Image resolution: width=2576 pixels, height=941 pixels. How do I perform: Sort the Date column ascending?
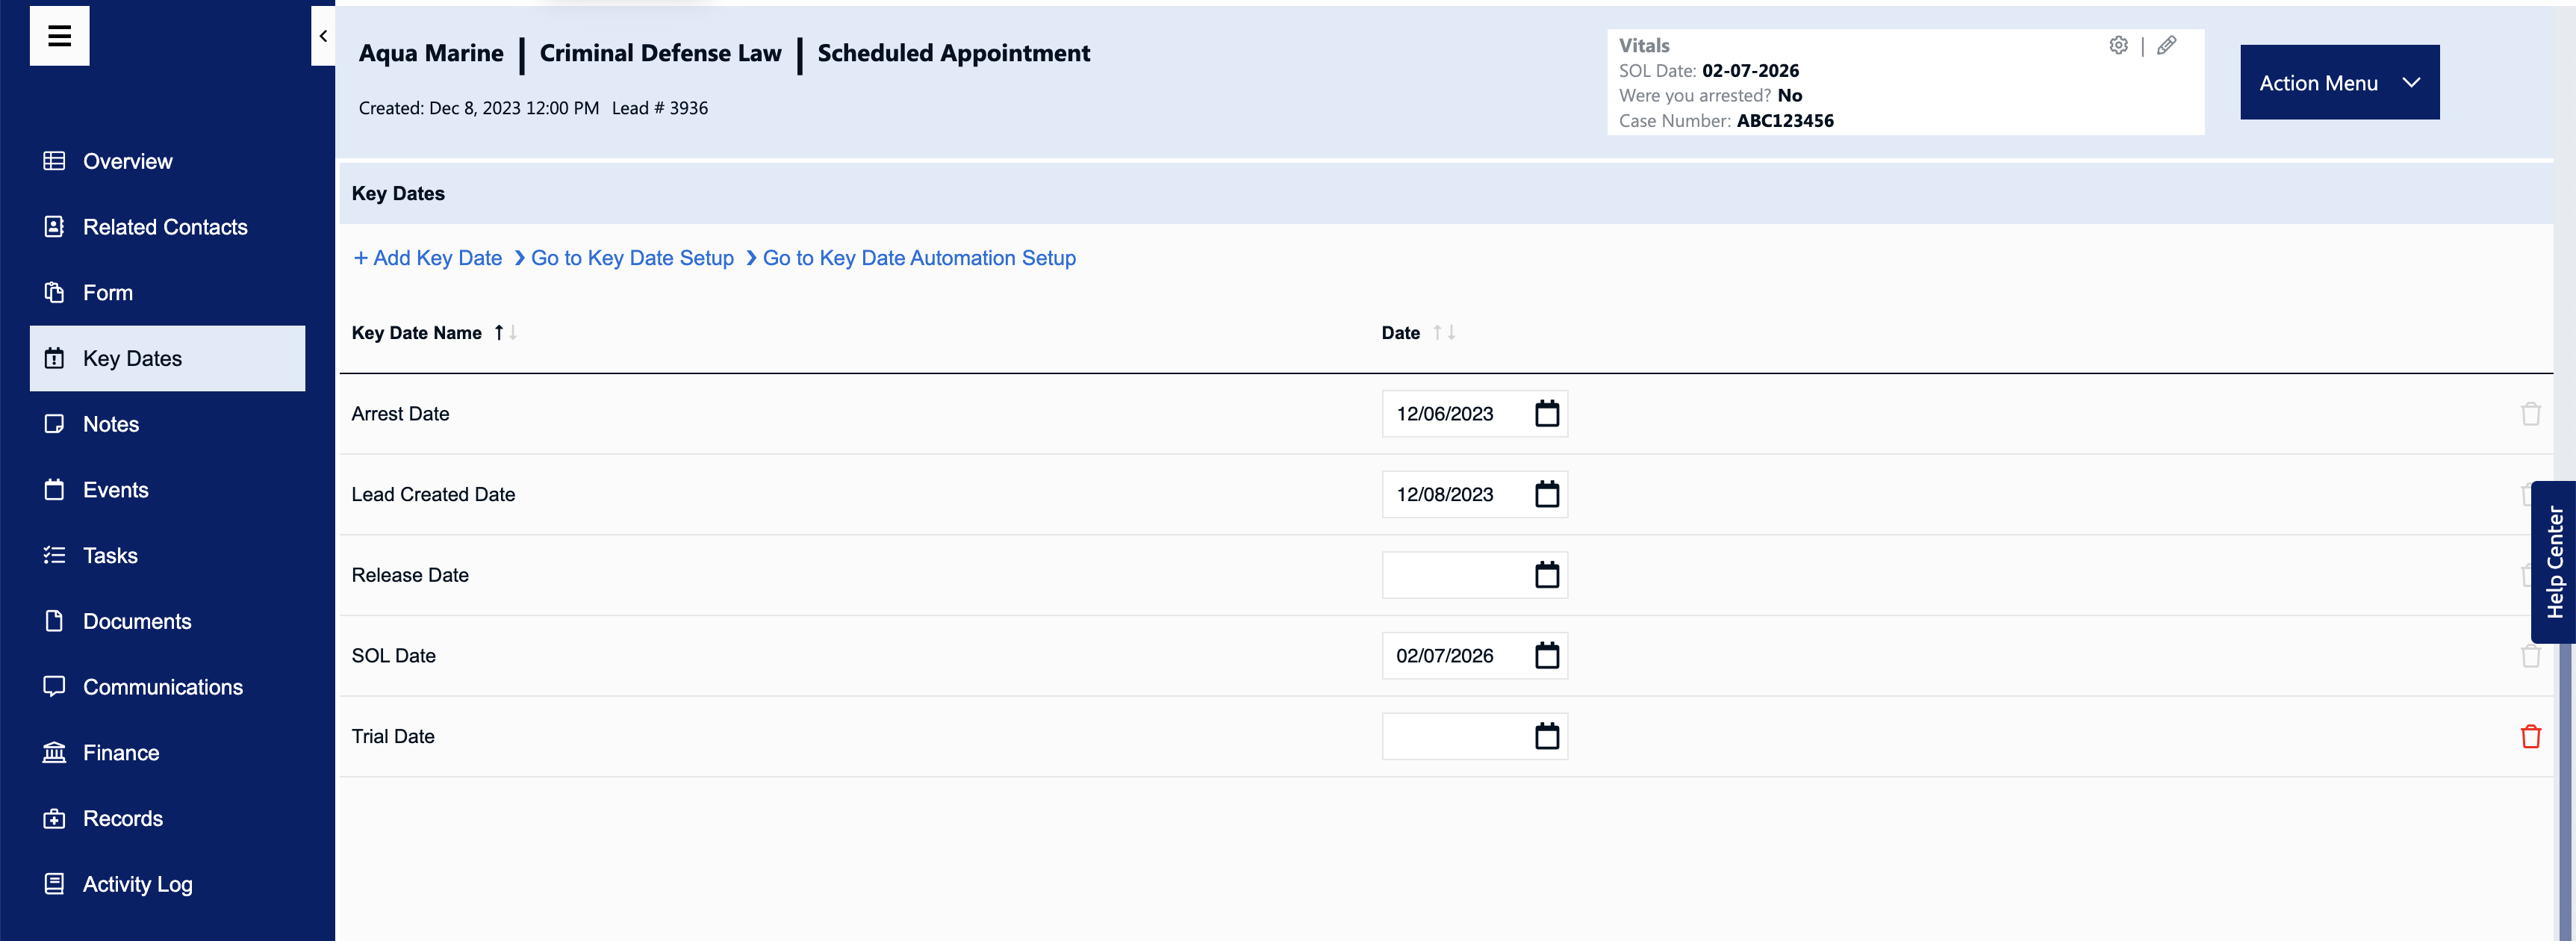tap(1438, 332)
